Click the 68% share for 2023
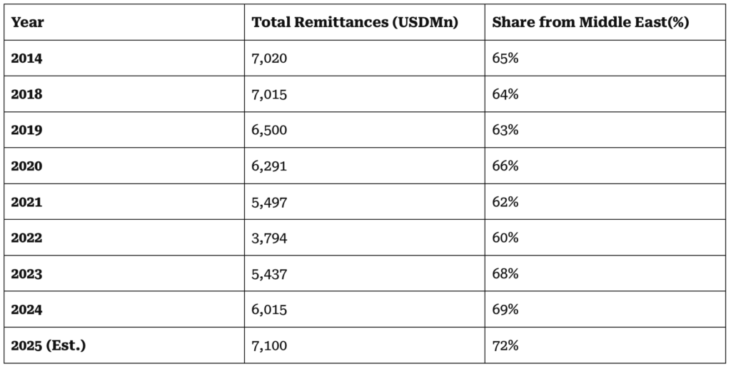This screenshot has width=731, height=369. (505, 274)
